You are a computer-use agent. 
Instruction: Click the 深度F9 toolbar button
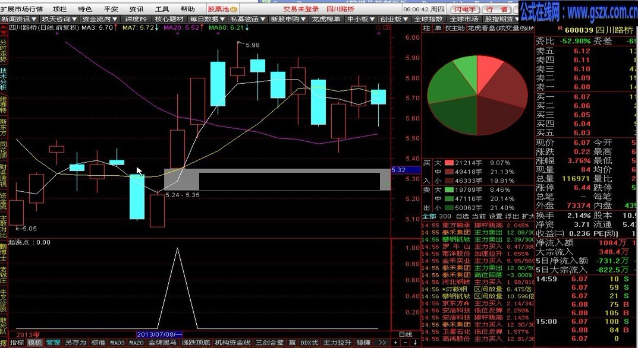coord(136,18)
